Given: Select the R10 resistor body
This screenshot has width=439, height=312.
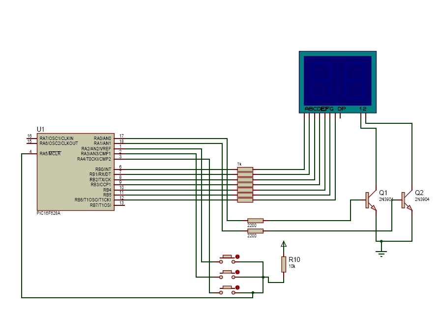Looking at the screenshot, I should 284,264.
